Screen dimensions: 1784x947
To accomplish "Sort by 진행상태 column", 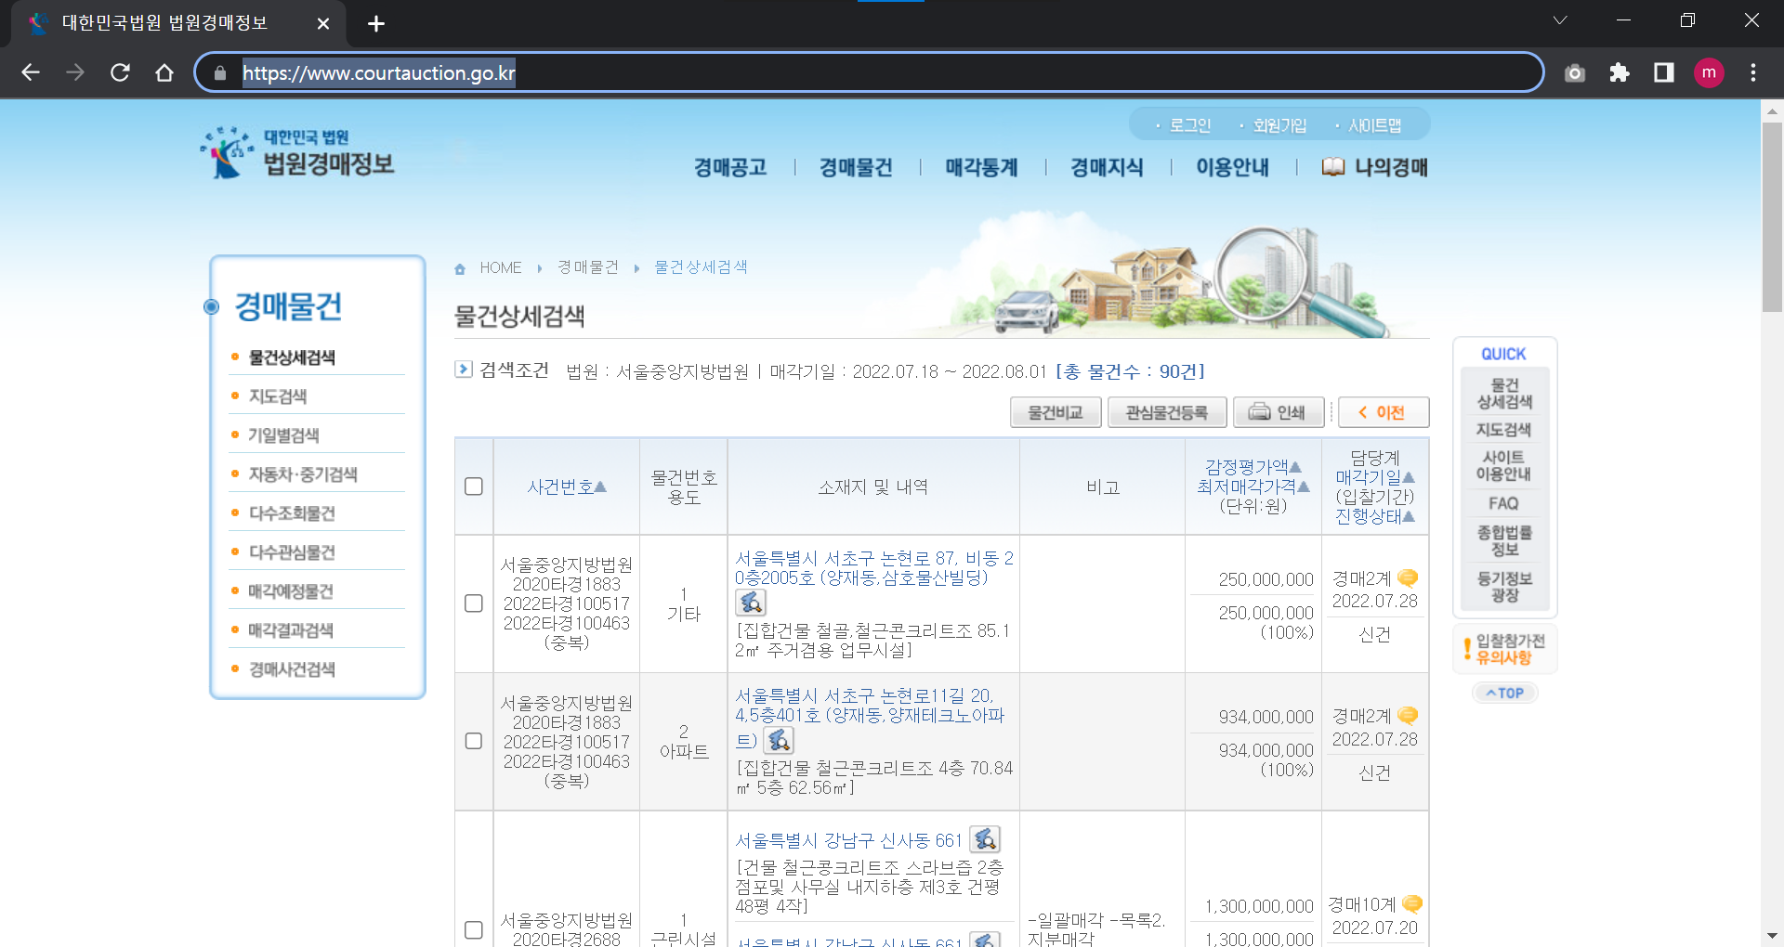I will pos(1374,516).
